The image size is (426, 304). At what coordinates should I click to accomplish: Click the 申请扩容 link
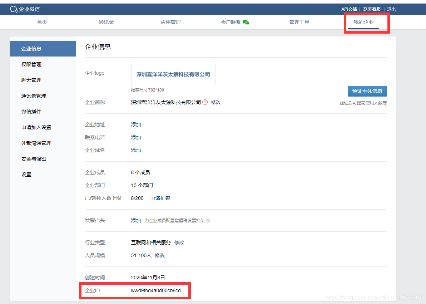coord(160,198)
